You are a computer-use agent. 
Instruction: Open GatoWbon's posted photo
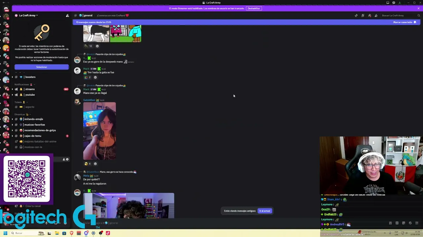[x=99, y=131]
